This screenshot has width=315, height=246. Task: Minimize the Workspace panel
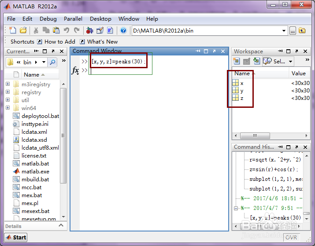[x=280, y=51]
